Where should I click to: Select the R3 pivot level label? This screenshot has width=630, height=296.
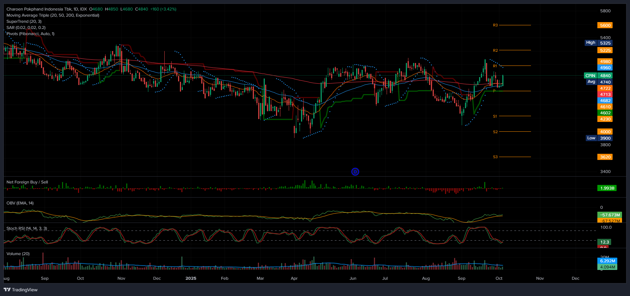[x=495, y=25]
